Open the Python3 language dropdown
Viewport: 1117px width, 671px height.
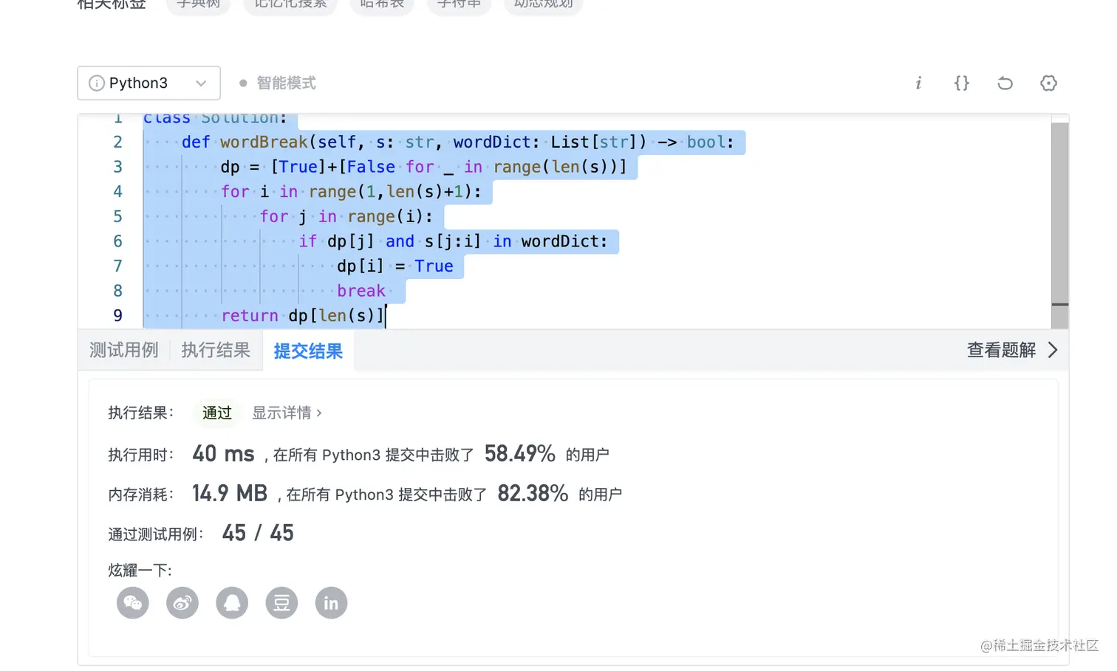coord(148,83)
